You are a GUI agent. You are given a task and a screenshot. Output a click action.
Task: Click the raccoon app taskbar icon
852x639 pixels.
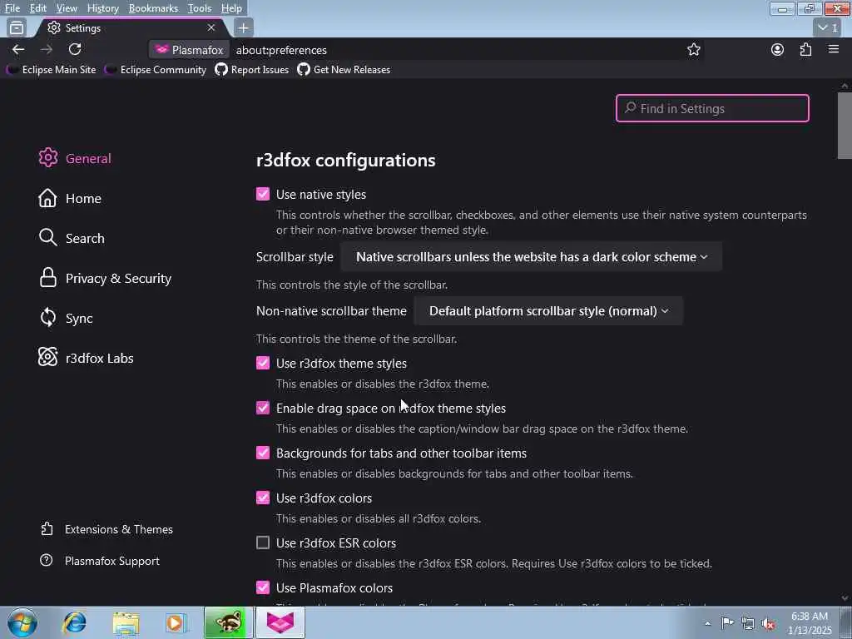(228, 622)
